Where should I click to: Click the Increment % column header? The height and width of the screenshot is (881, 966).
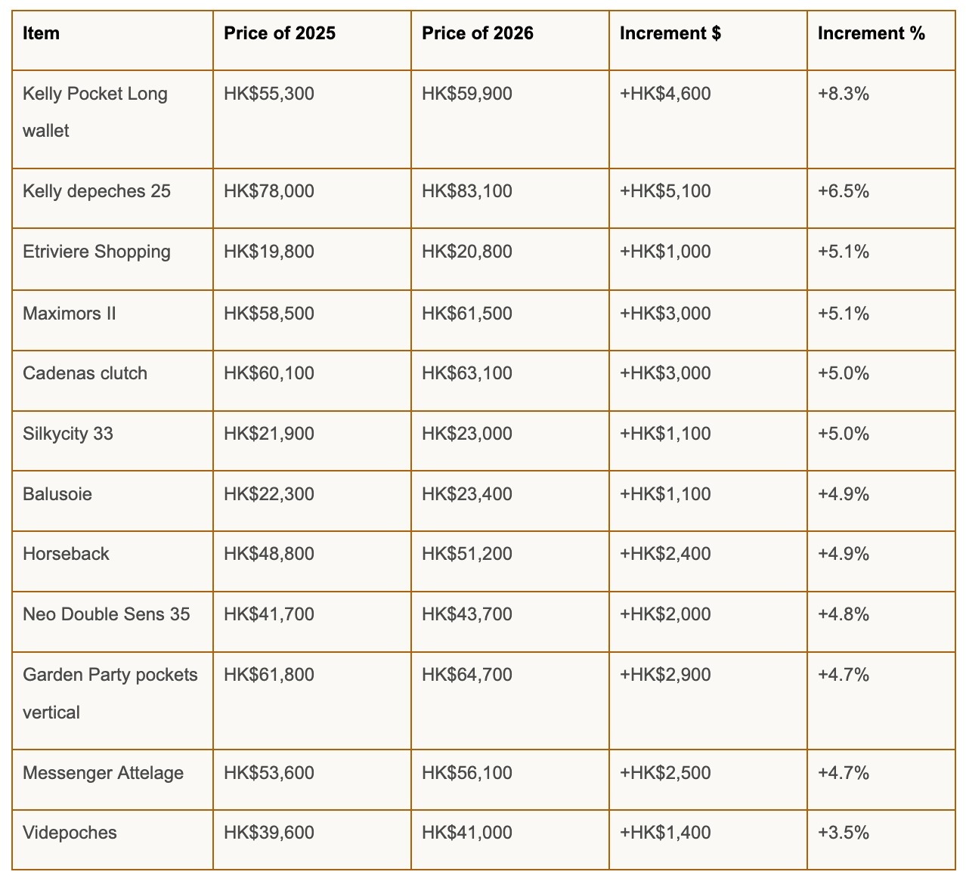pyautogui.click(x=871, y=33)
